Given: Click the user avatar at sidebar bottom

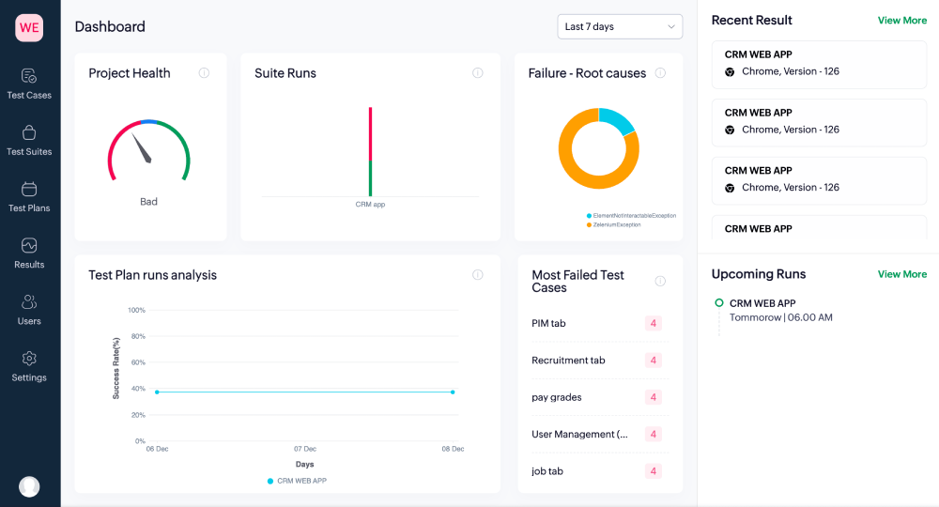Looking at the screenshot, I should coord(29,486).
